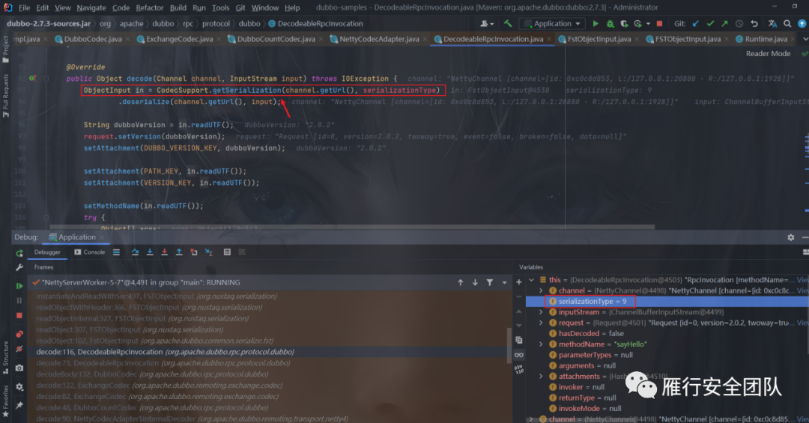Screen dimensions: 809x423
Task: Resume program in Debug sidebar
Action: (x=19, y=285)
